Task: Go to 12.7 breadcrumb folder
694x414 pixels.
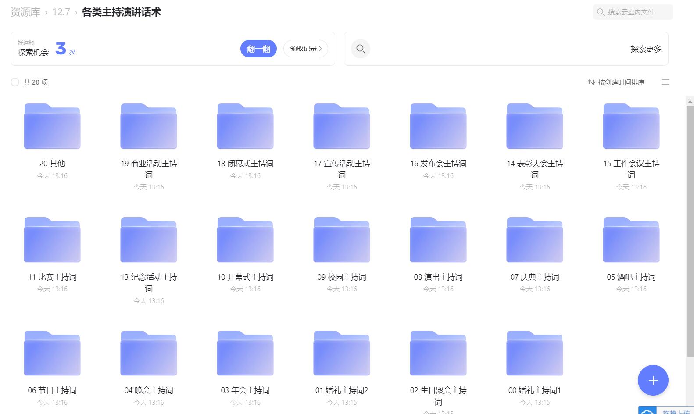Action: [61, 12]
